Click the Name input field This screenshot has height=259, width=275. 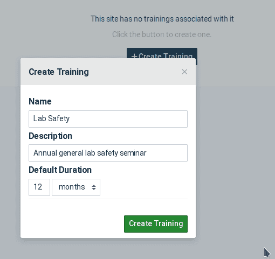[x=108, y=119]
